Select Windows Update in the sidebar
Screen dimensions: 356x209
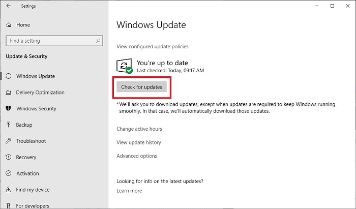(36, 76)
